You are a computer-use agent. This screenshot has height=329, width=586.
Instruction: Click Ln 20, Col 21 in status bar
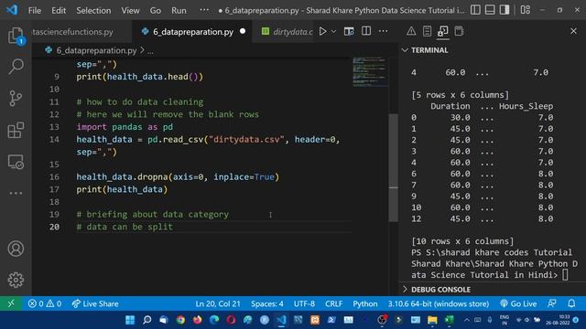point(218,303)
